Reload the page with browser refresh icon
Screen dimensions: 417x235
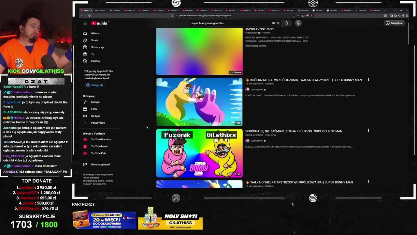(89, 15)
